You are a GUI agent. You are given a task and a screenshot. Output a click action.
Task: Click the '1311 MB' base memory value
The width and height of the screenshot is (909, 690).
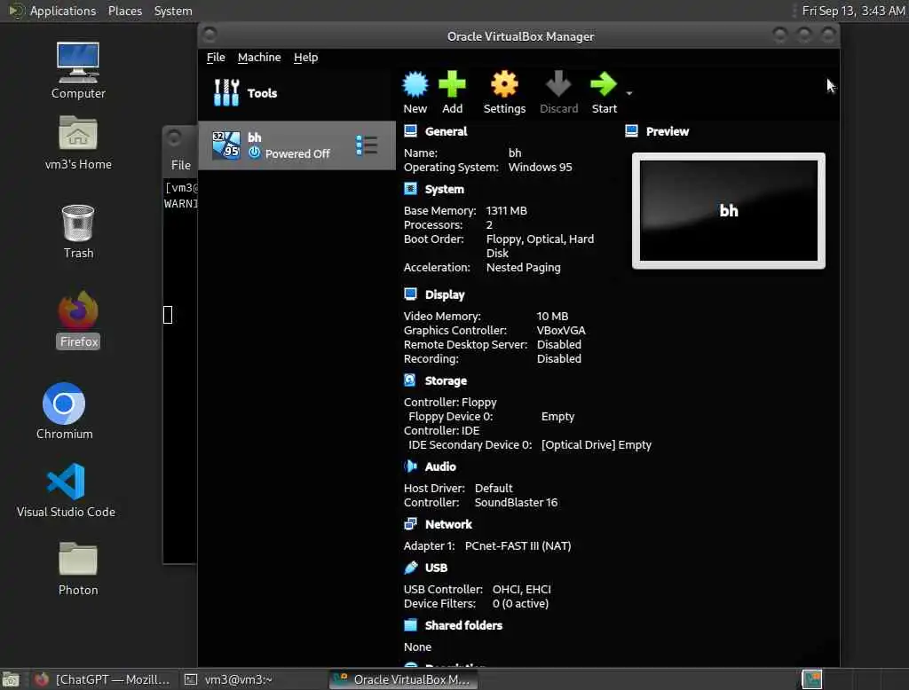pos(507,211)
